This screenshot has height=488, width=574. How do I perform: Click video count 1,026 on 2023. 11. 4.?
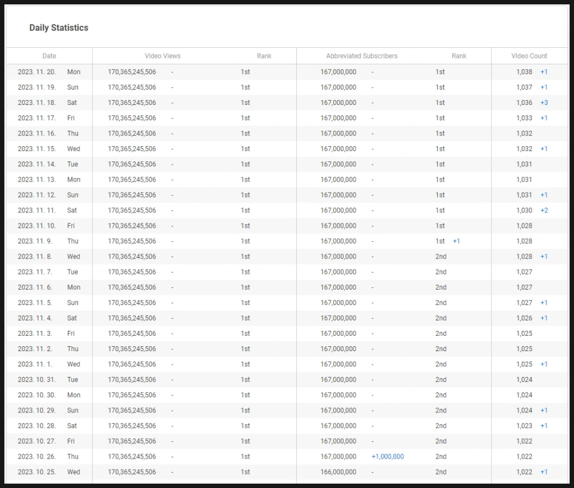point(524,318)
